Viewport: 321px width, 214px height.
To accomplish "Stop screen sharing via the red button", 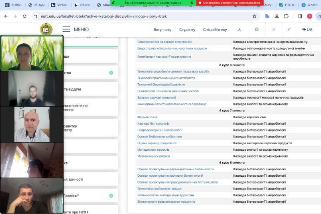I will pyautogui.click(x=230, y=2).
